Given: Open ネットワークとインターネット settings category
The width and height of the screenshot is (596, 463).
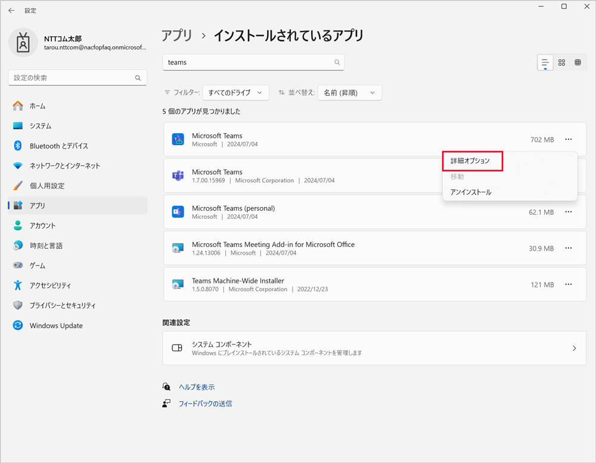Looking at the screenshot, I should click(77, 166).
